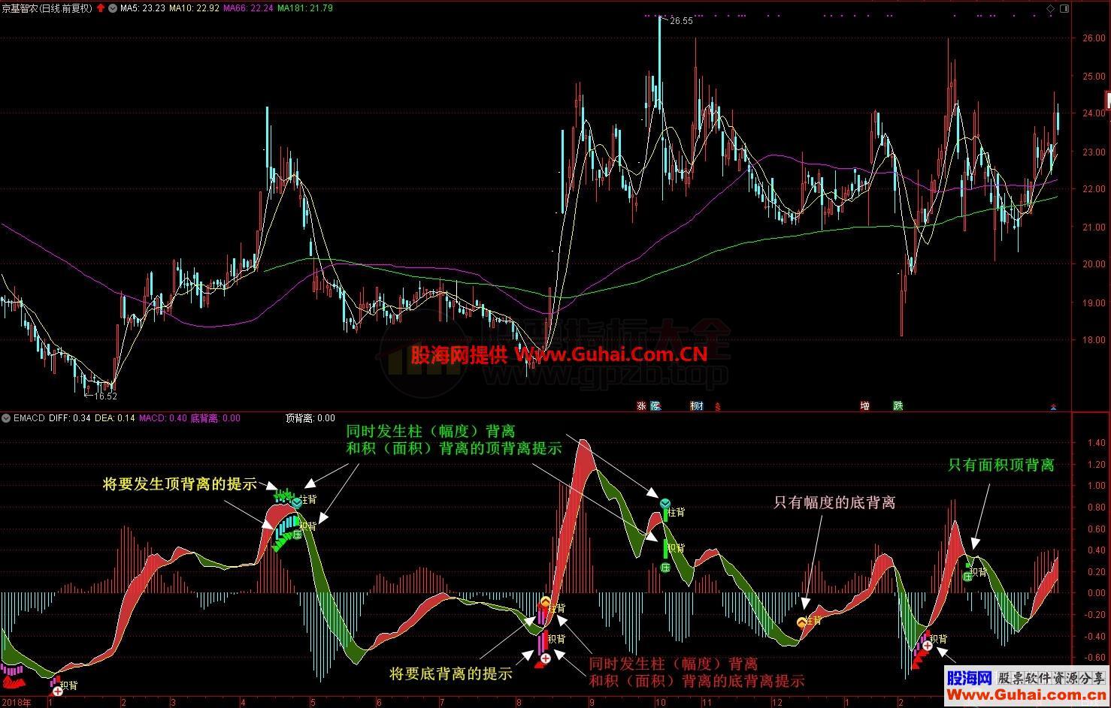Screen dimensions: 1111x708
Task: Click the green MA181: 21.79 label
Action: coord(305,8)
